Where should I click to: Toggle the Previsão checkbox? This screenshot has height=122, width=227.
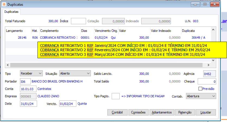[200, 89]
